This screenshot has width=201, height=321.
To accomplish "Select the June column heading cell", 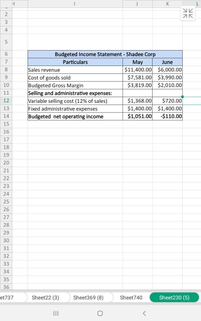I will tap(167, 62).
